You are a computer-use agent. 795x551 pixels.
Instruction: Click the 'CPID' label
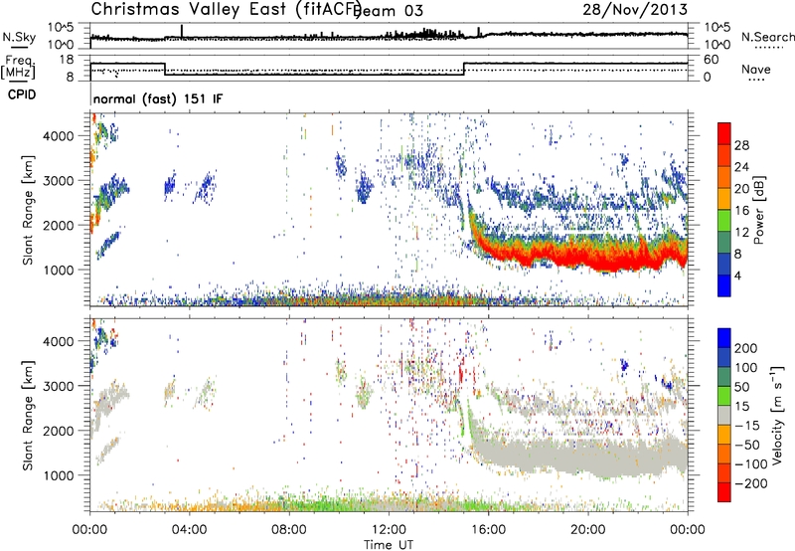(22, 94)
